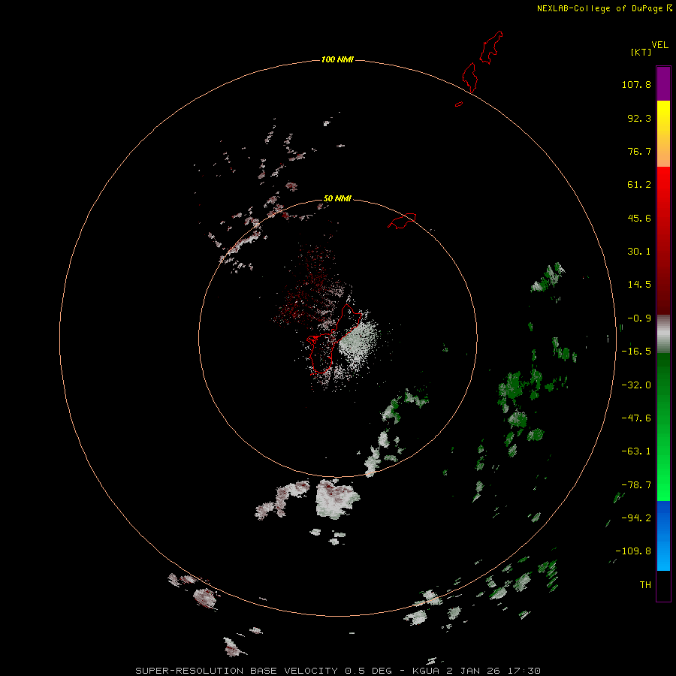Click the -109.8 velocity legend value
This screenshot has width=676, height=676.
(633, 551)
